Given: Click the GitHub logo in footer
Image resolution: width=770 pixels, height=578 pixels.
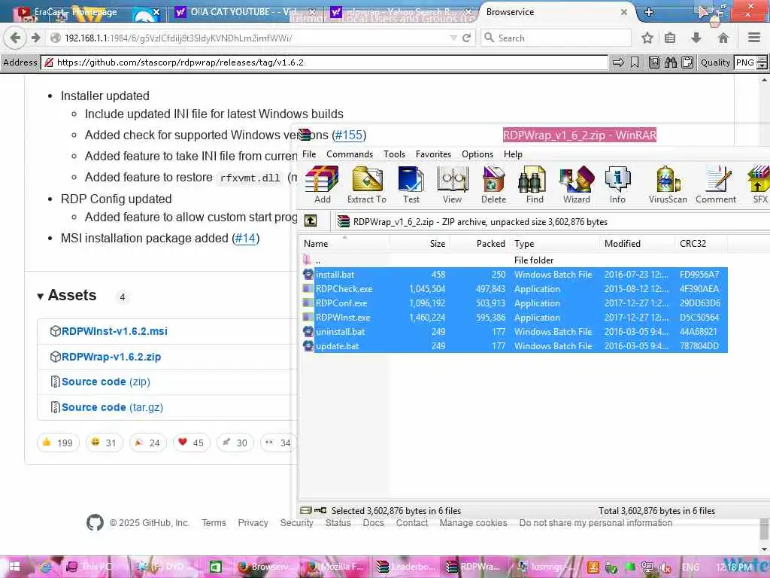Looking at the screenshot, I should [95, 522].
